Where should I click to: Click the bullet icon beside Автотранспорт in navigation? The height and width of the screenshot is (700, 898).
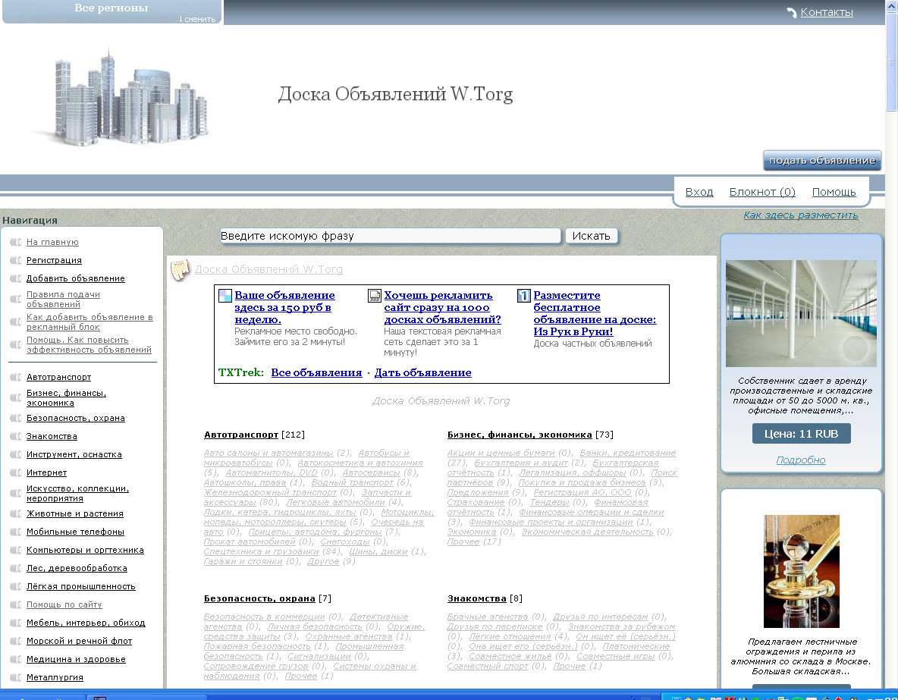(x=16, y=377)
